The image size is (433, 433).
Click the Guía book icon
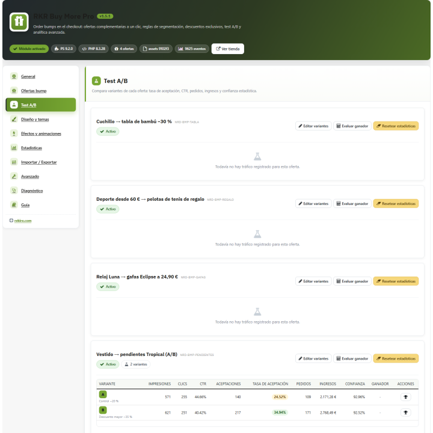tap(14, 205)
